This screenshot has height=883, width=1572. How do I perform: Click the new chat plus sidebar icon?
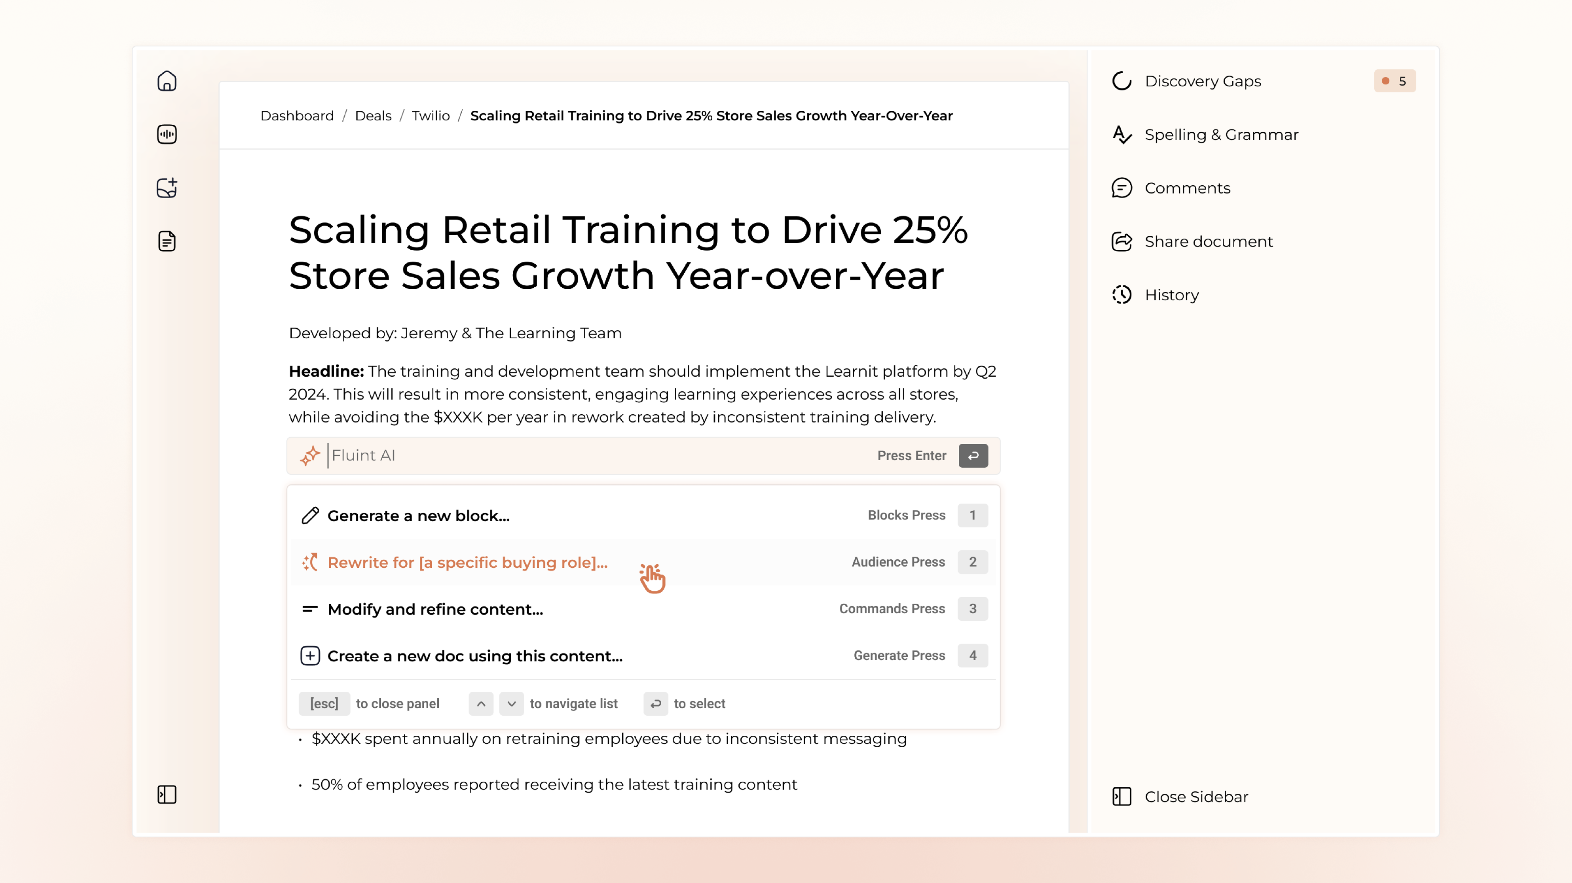point(167,188)
